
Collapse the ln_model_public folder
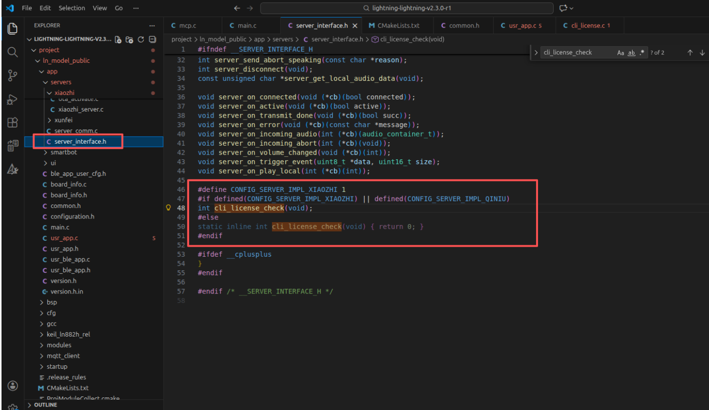pos(38,60)
